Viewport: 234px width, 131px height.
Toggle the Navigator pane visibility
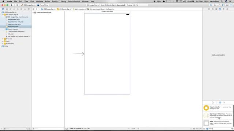(x=223, y=5)
